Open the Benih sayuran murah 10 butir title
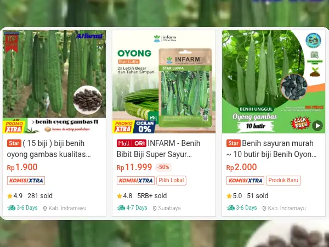This screenshot has height=247, width=329. pos(271,149)
